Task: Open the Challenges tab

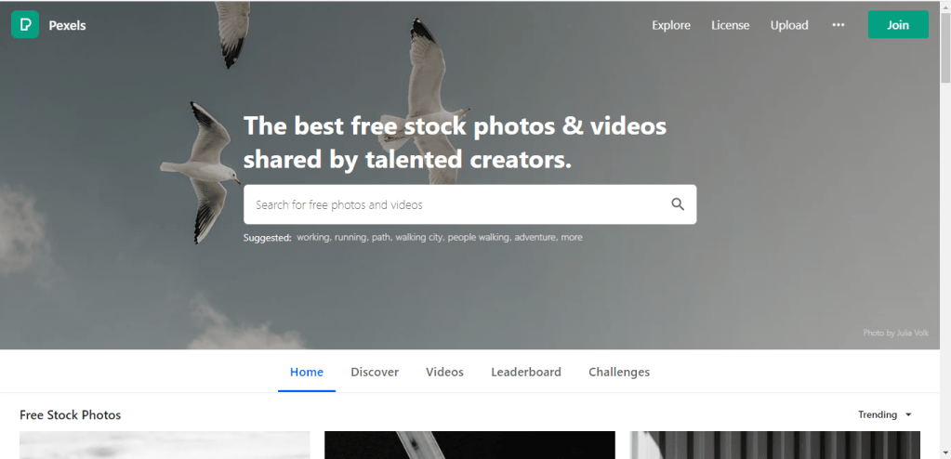Action: click(x=619, y=372)
